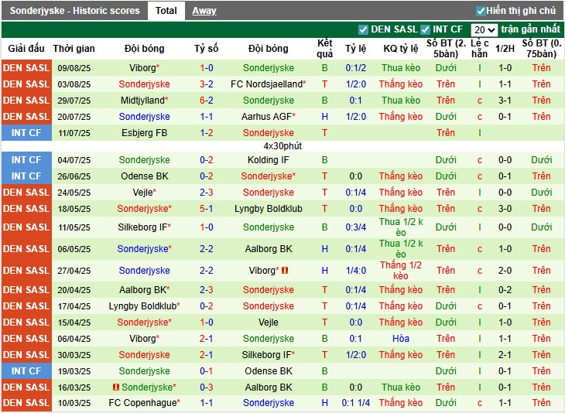Click INT CF league label for 19/03/25

coord(26,371)
